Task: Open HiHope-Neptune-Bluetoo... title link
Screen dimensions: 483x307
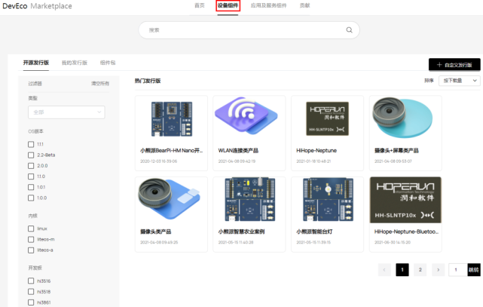Action: pyautogui.click(x=406, y=232)
